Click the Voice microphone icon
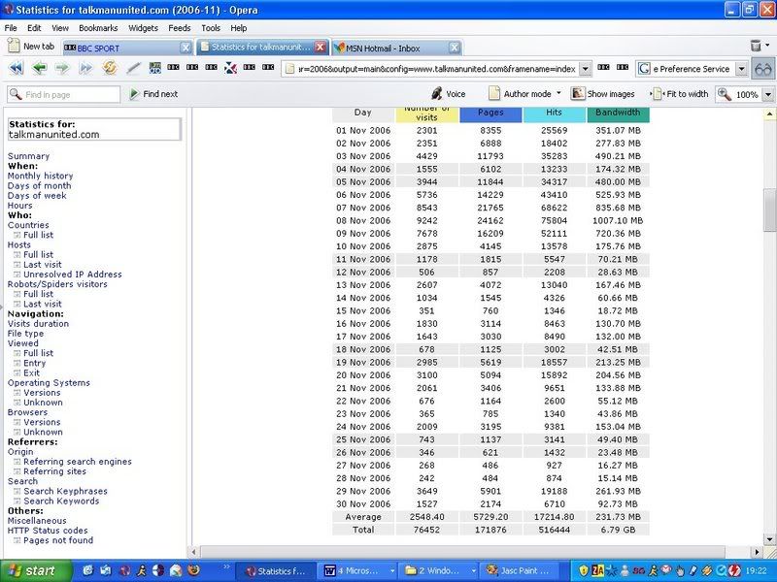This screenshot has width=777, height=582. coord(437,94)
